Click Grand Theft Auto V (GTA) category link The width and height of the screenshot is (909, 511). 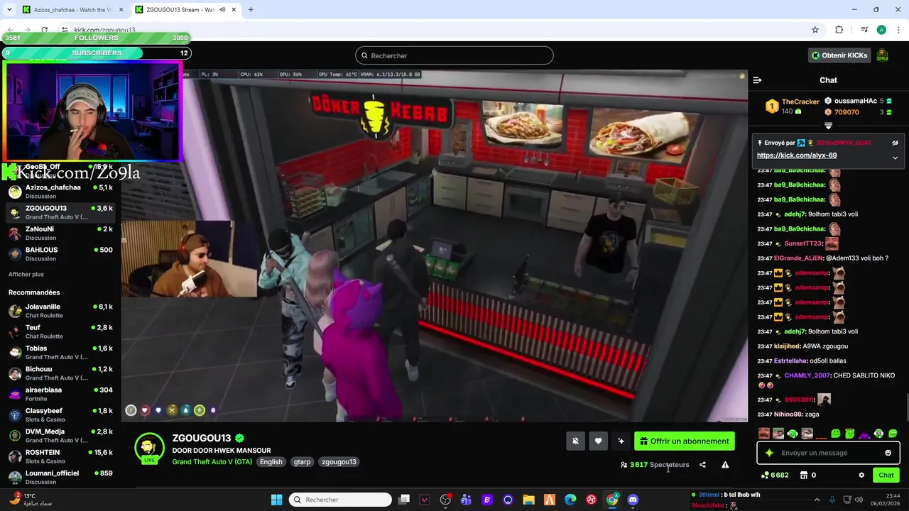click(212, 462)
